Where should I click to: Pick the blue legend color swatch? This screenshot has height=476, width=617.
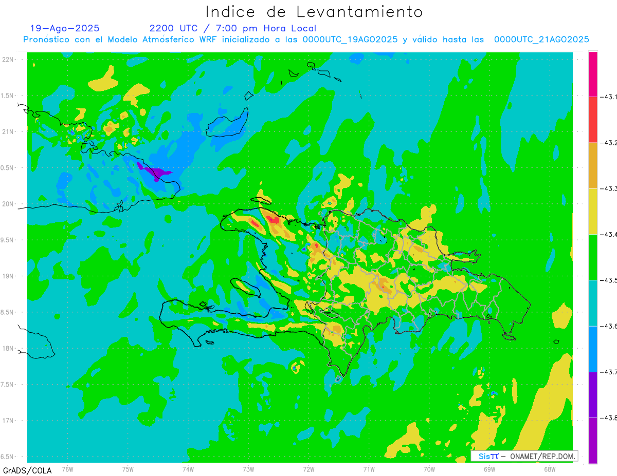(x=593, y=349)
